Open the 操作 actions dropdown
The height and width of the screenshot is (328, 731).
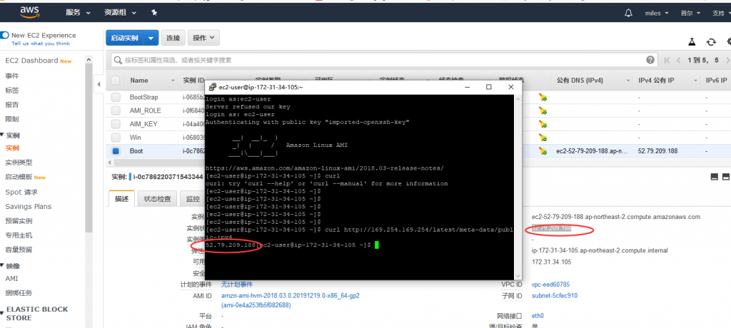203,38
